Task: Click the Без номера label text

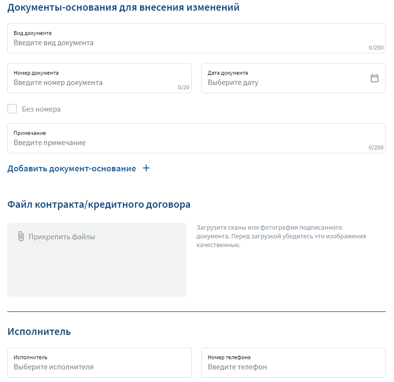Action: (41, 109)
